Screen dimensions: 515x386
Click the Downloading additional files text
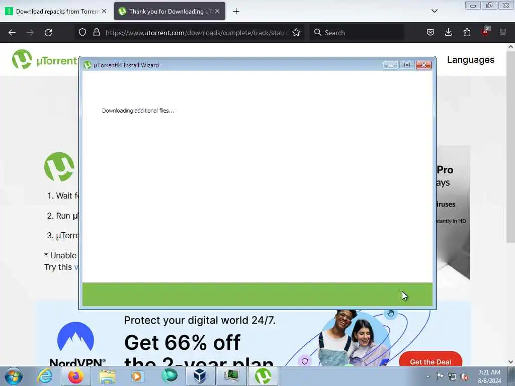tap(138, 111)
